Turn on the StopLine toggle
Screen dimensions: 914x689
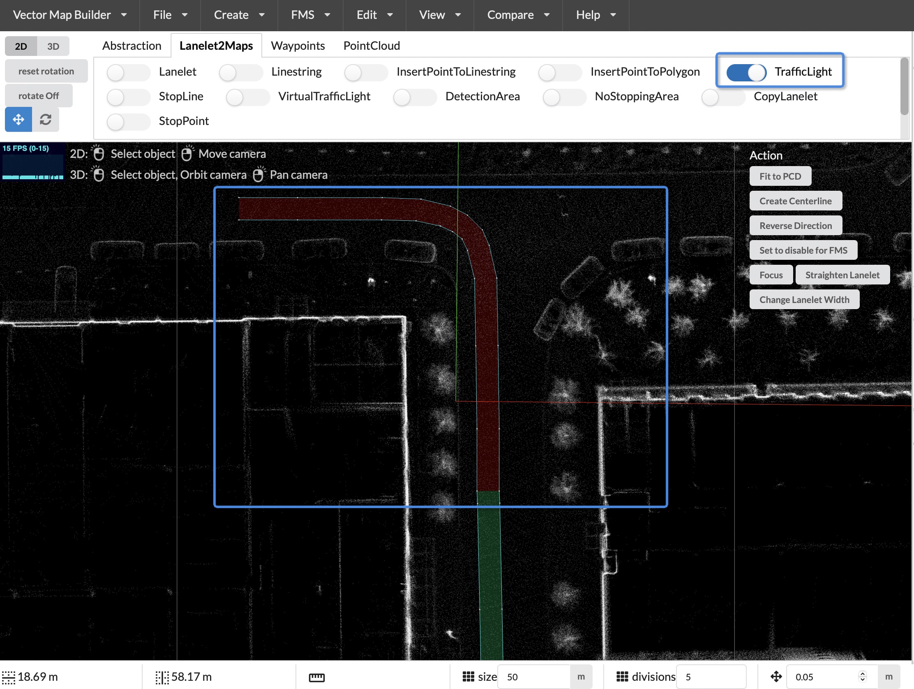[128, 97]
